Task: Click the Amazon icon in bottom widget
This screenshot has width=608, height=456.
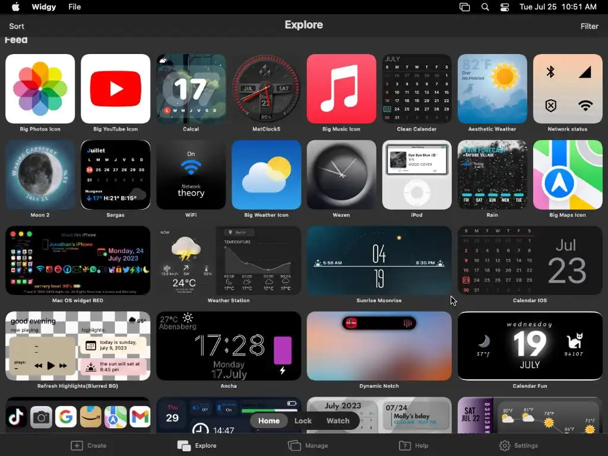Action: click(91, 417)
